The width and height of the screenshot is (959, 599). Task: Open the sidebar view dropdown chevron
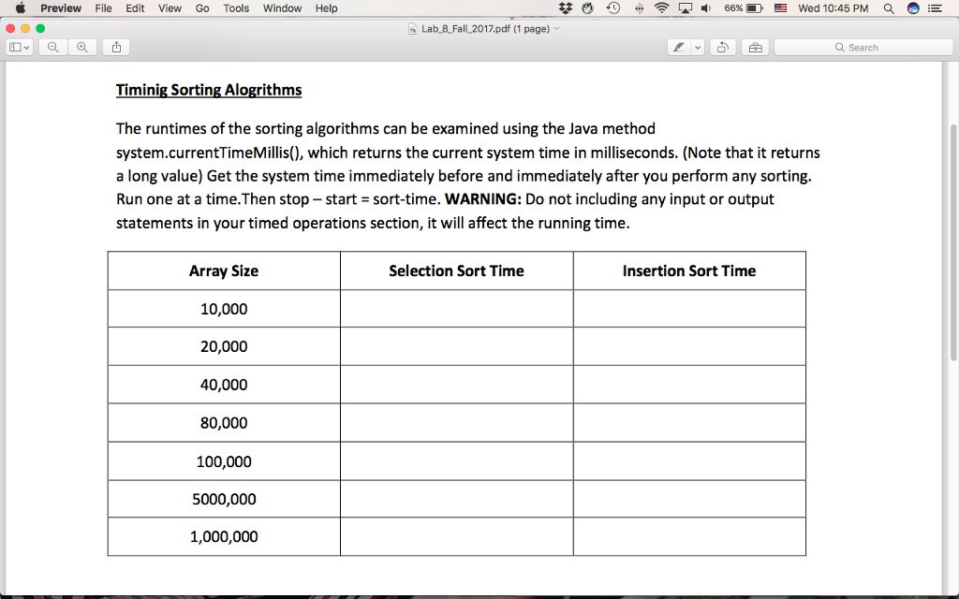pyautogui.click(x=29, y=46)
